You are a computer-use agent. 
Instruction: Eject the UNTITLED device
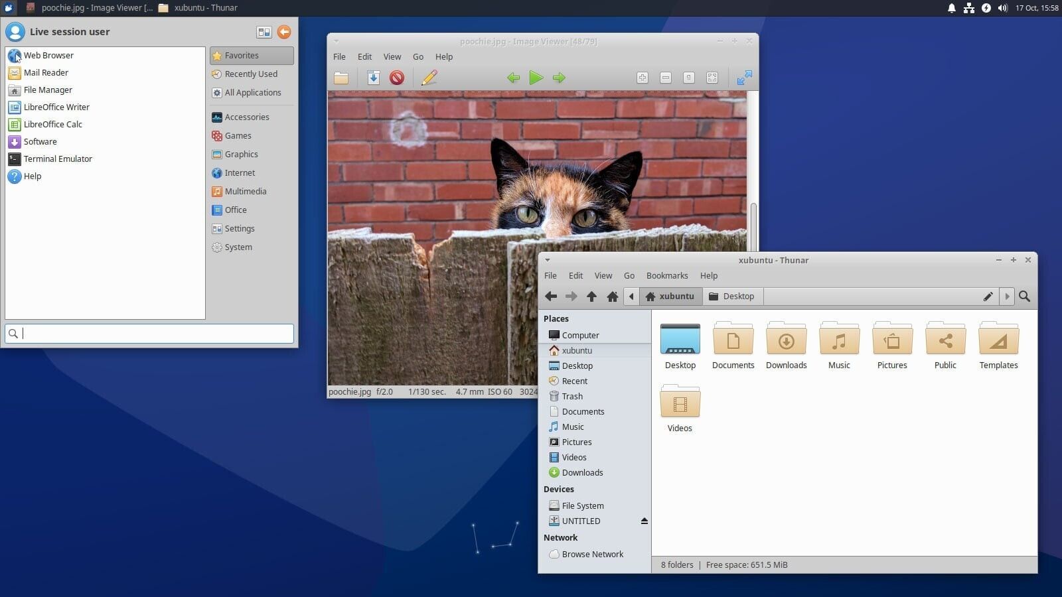[x=644, y=521]
